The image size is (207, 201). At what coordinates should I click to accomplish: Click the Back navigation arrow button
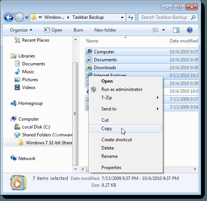tap(9, 17)
